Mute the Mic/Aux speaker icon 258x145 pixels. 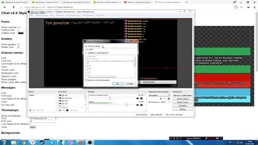(137, 105)
